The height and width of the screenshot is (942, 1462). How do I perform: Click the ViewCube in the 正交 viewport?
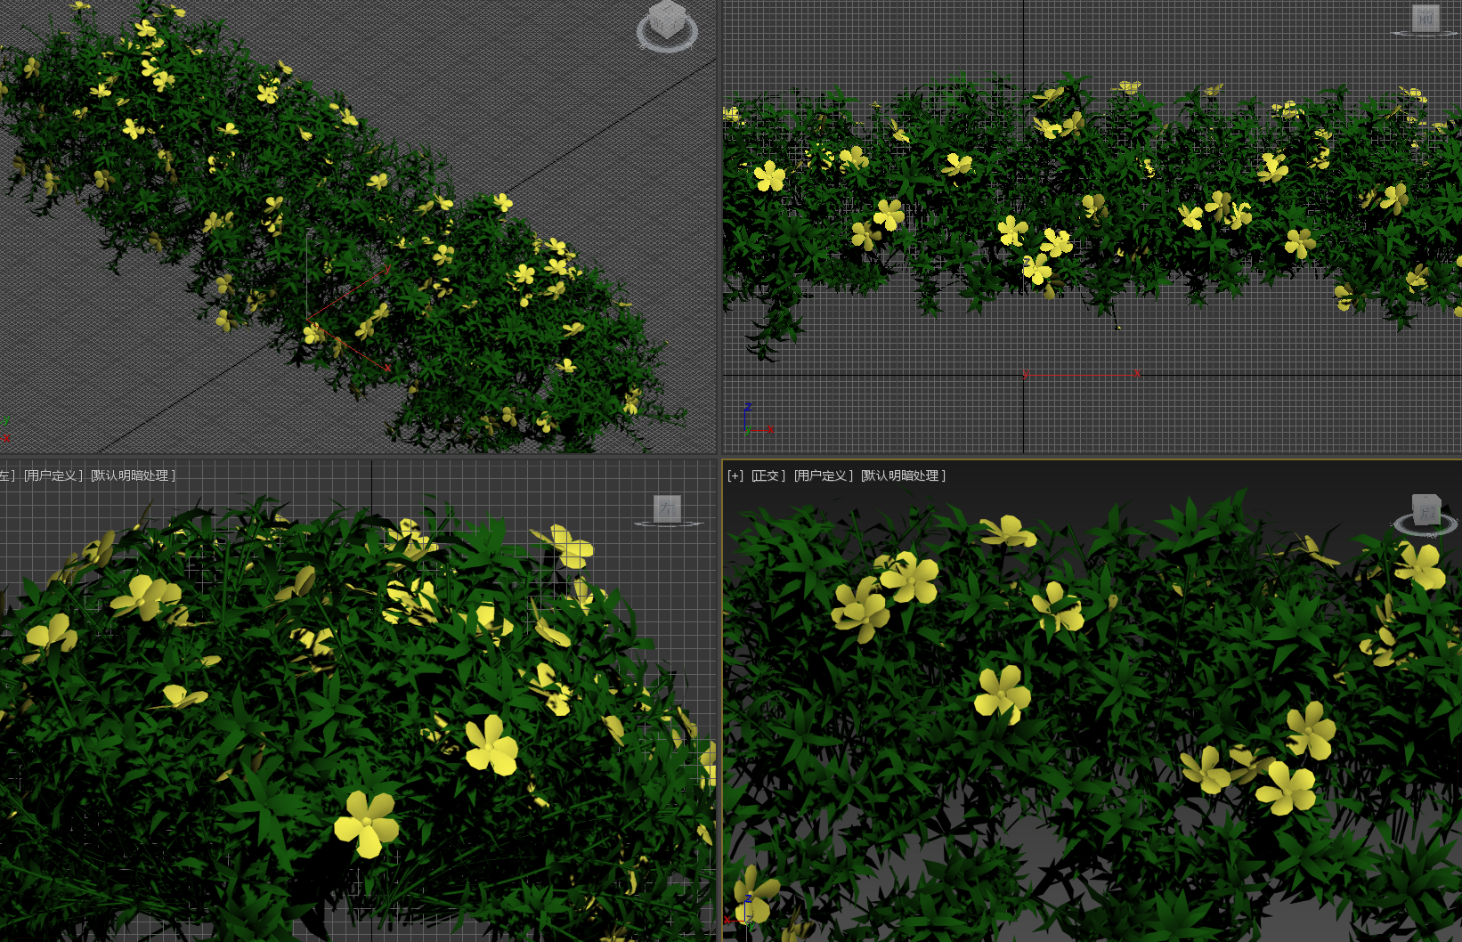(1425, 515)
